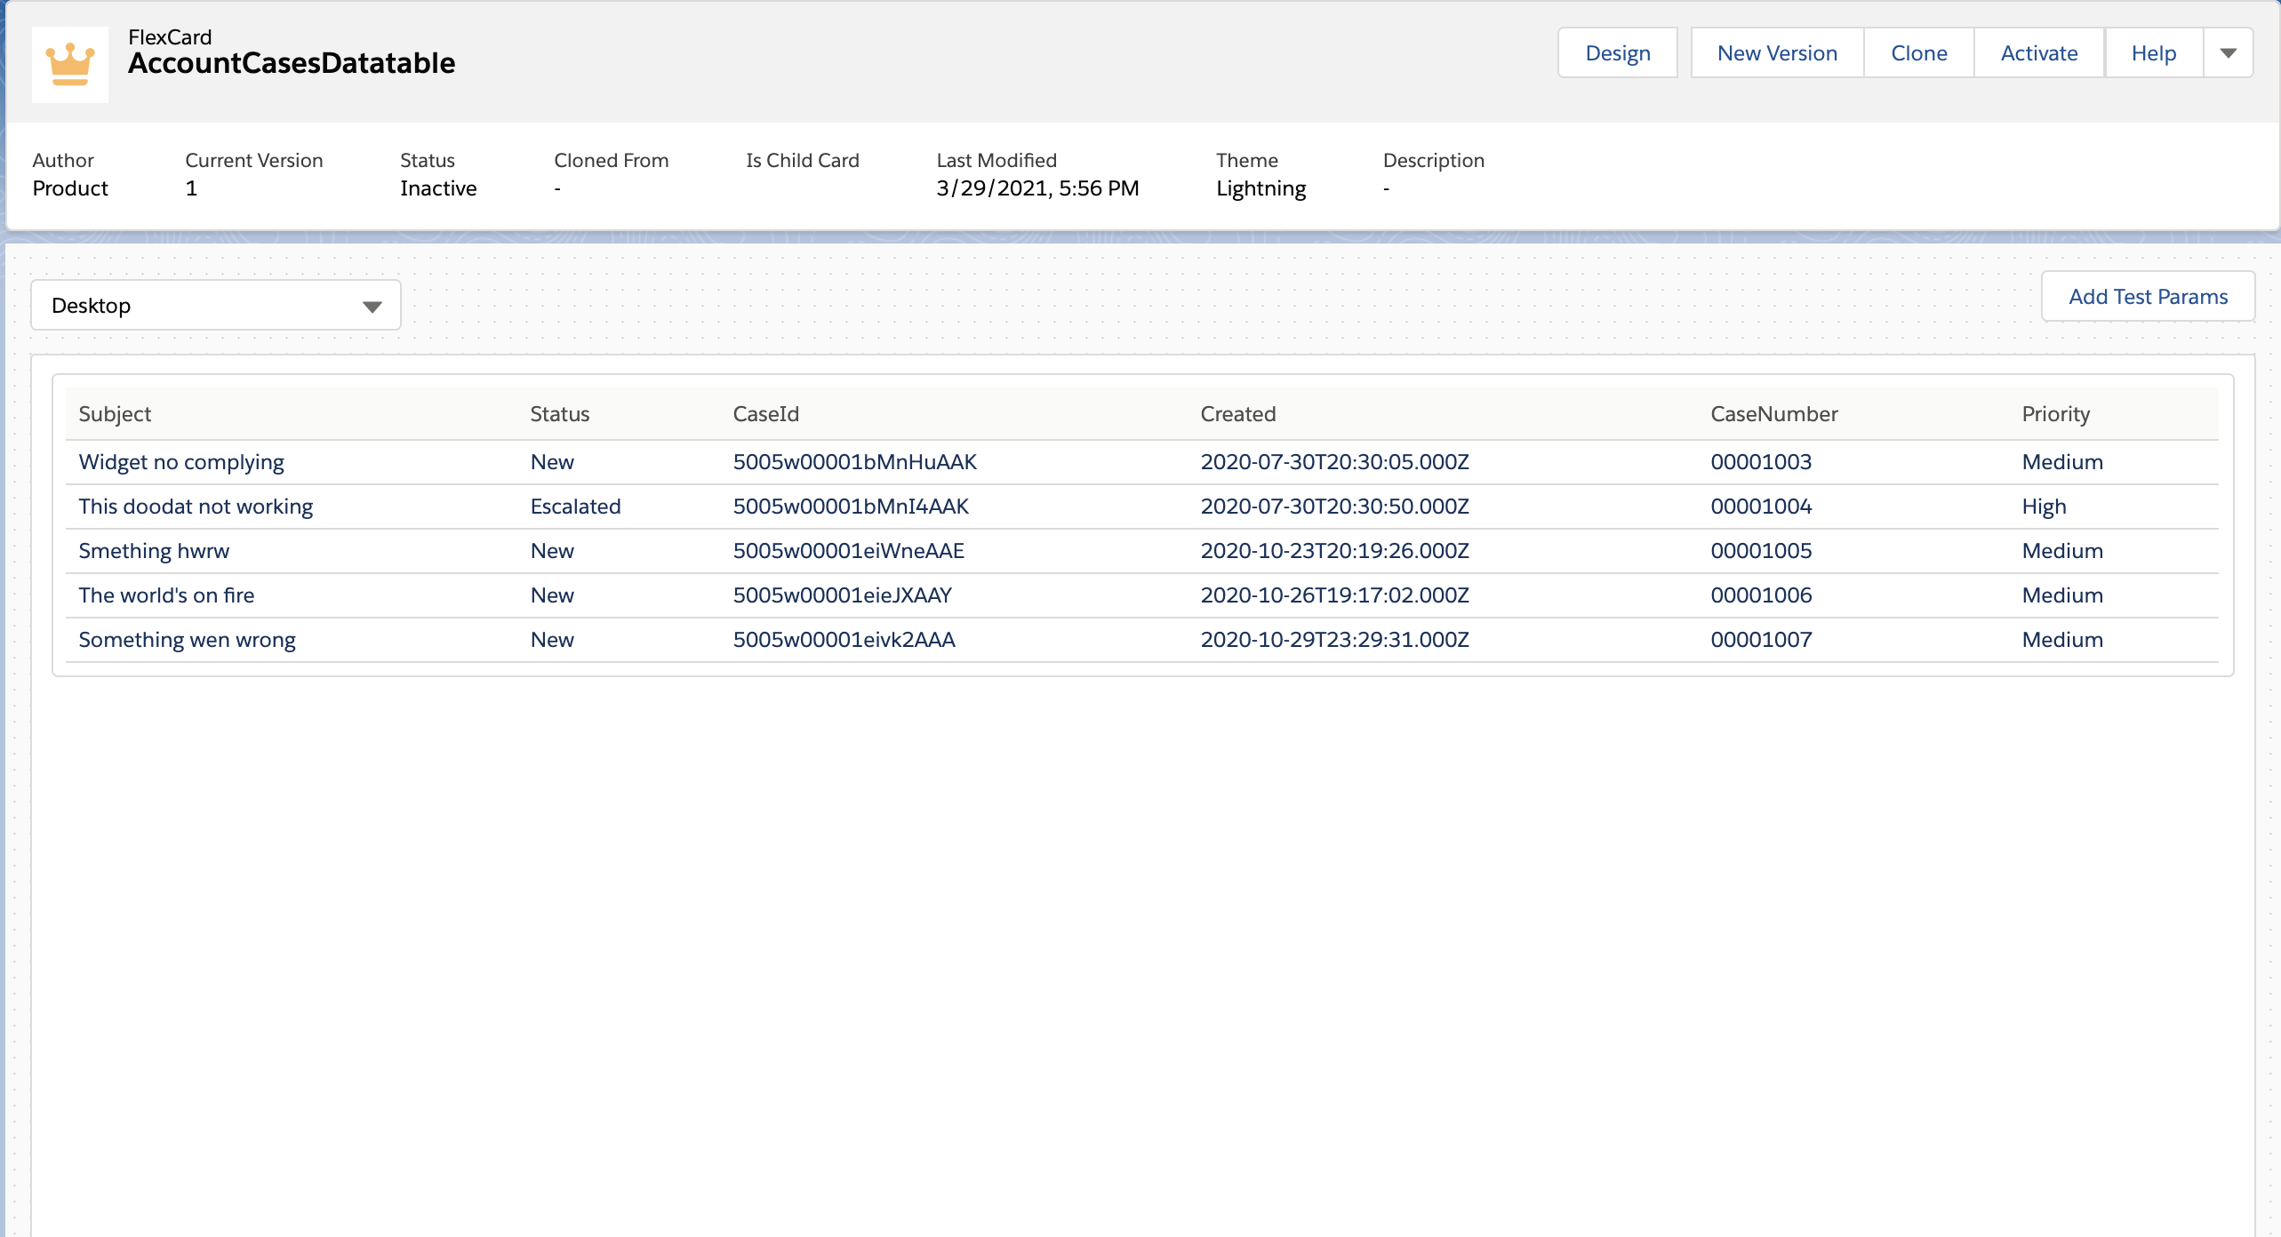
Task: Click the Author value Product
Action: point(70,188)
